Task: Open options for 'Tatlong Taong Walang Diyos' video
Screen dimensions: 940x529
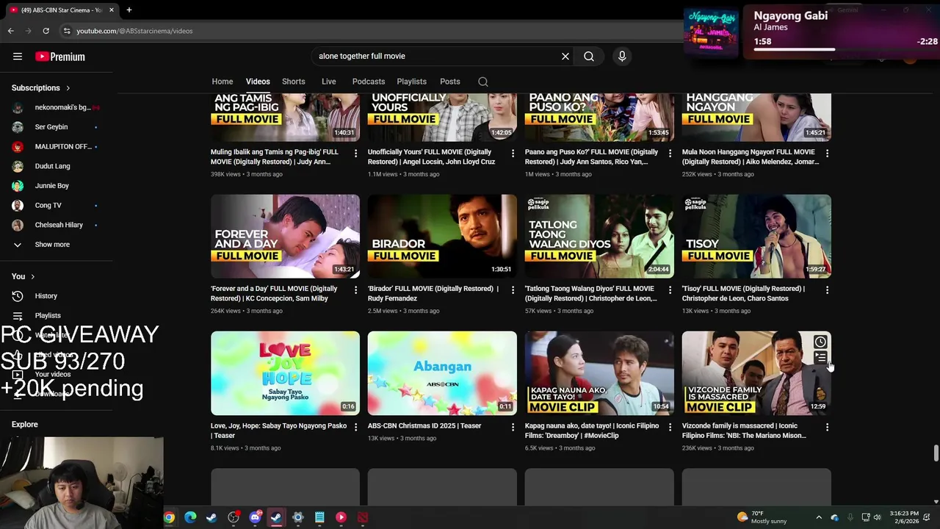Action: (670, 290)
